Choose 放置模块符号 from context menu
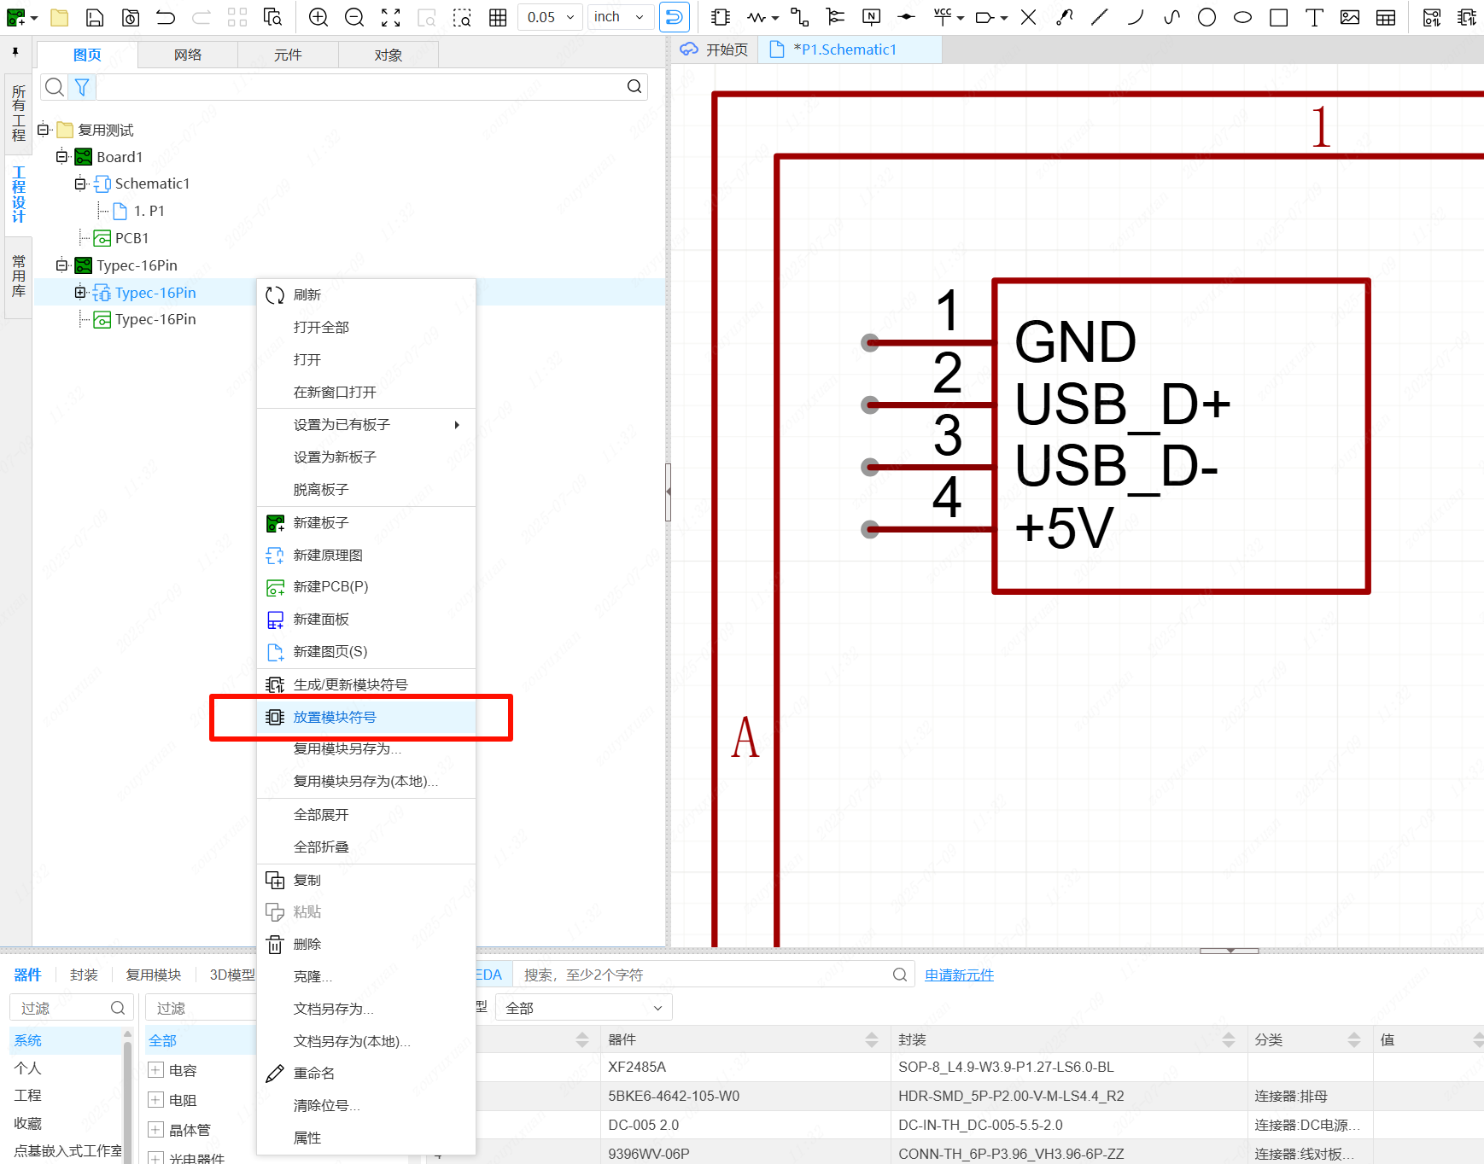 pyautogui.click(x=335, y=718)
